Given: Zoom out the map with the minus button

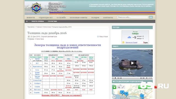Looking at the screenshot, I should [x=114, y=97].
